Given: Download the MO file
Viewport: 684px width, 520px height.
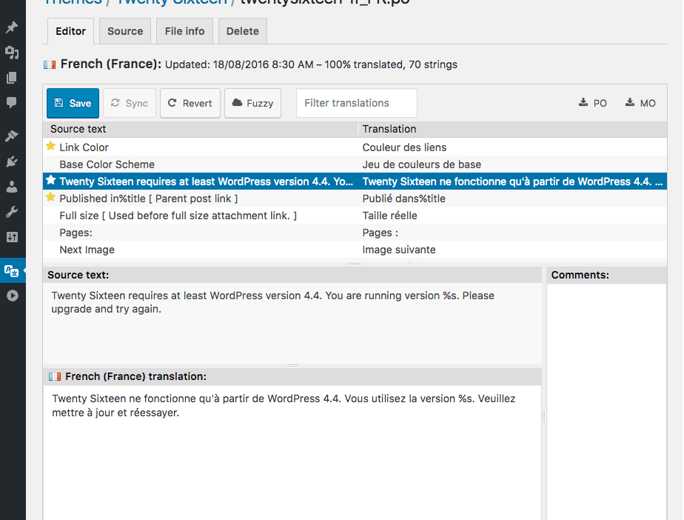Looking at the screenshot, I should click(641, 103).
